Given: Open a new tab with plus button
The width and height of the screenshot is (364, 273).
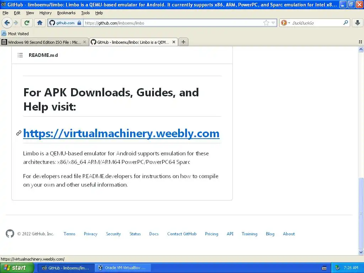Looking at the screenshot, I should (183, 42).
